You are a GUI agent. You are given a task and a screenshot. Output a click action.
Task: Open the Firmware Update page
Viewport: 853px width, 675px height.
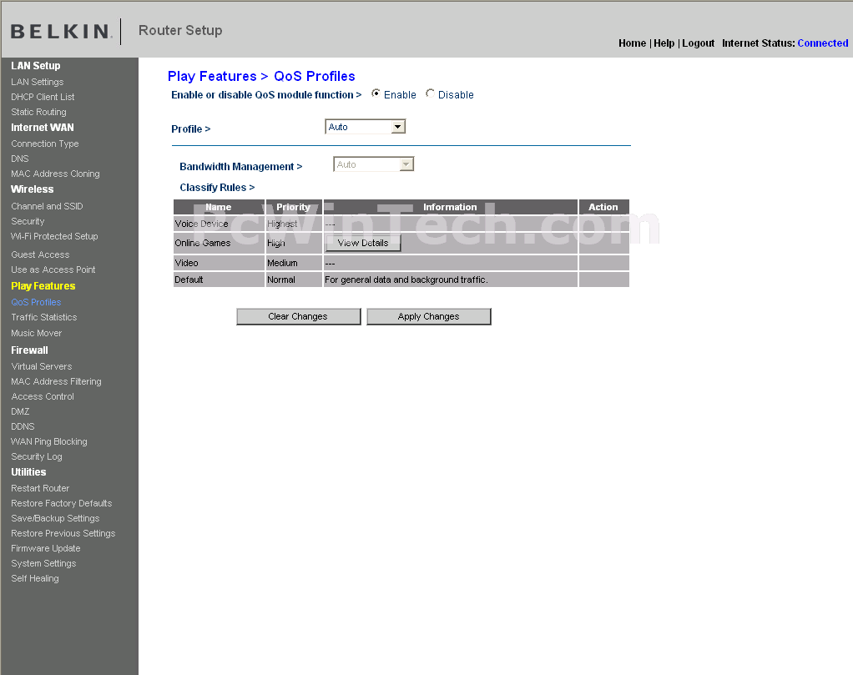46,548
